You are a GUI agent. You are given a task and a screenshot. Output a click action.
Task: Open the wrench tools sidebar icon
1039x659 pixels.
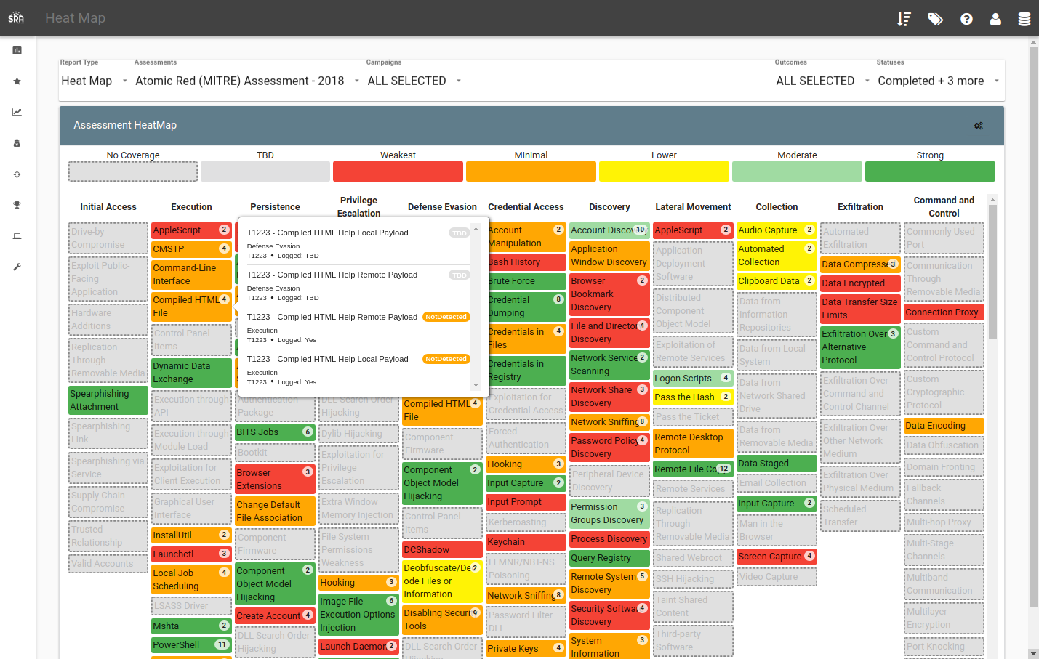(x=17, y=267)
